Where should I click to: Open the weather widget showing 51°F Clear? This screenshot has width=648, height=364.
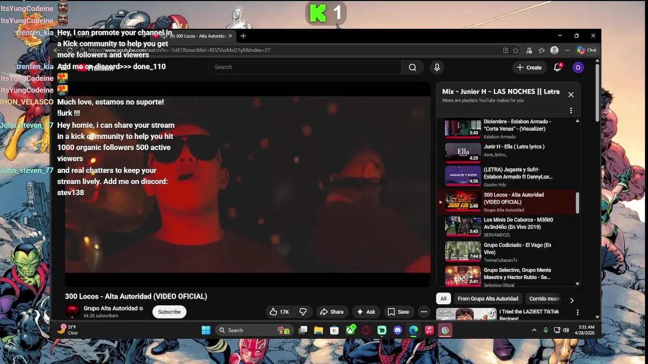click(x=68, y=330)
